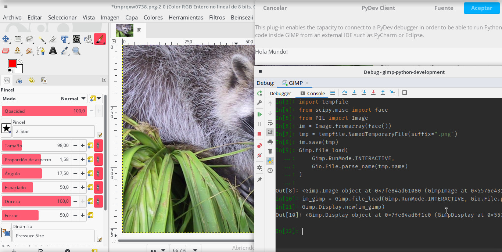The height and width of the screenshot is (252, 502).
Task: Open the Modo Normal blend mode dropdown
Action: [73, 98]
